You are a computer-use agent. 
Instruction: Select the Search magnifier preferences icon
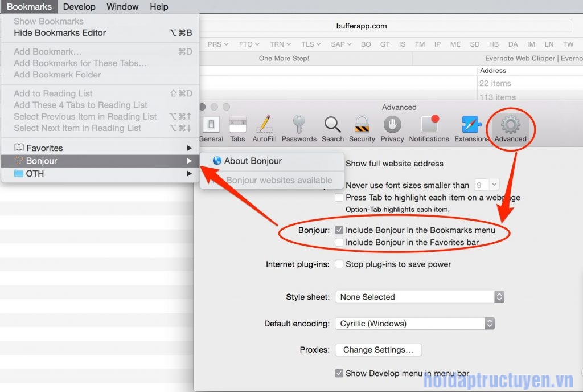click(x=332, y=125)
